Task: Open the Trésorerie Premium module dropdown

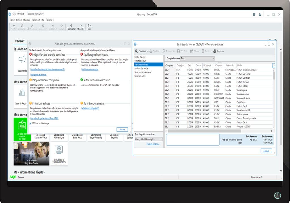Action: [35, 14]
